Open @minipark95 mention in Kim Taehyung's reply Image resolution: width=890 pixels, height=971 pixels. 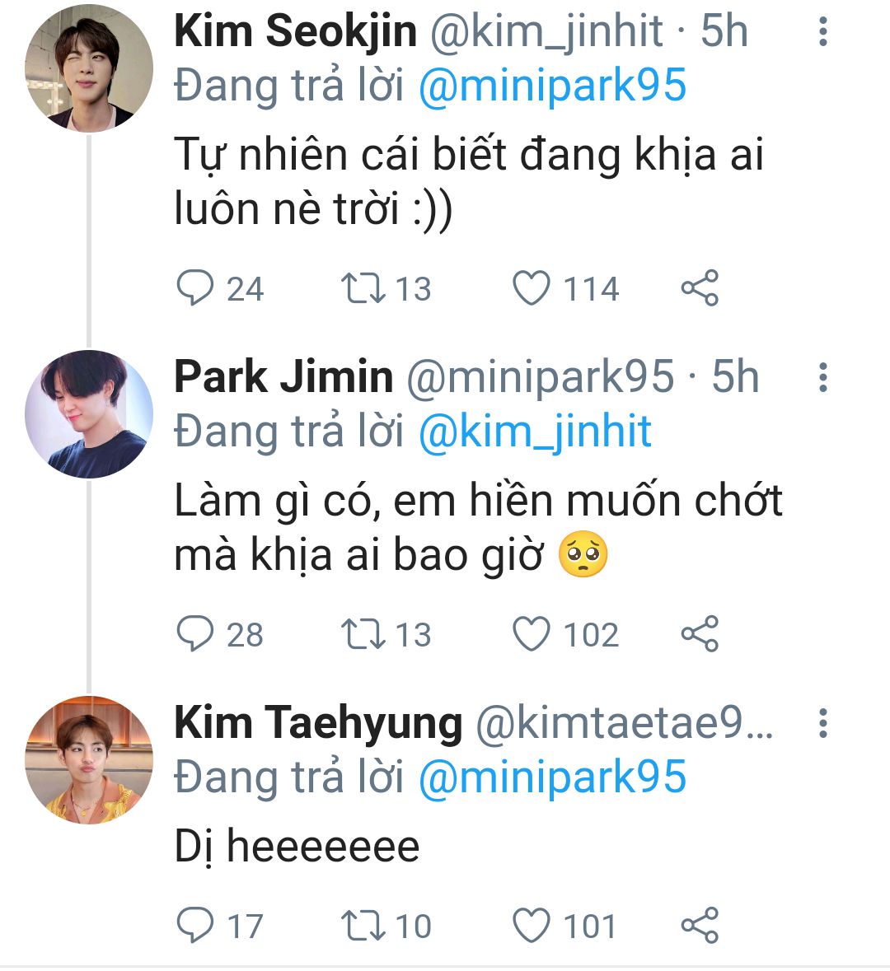pos(552,778)
